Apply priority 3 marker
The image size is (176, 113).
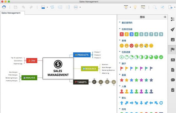pos(131,34)
